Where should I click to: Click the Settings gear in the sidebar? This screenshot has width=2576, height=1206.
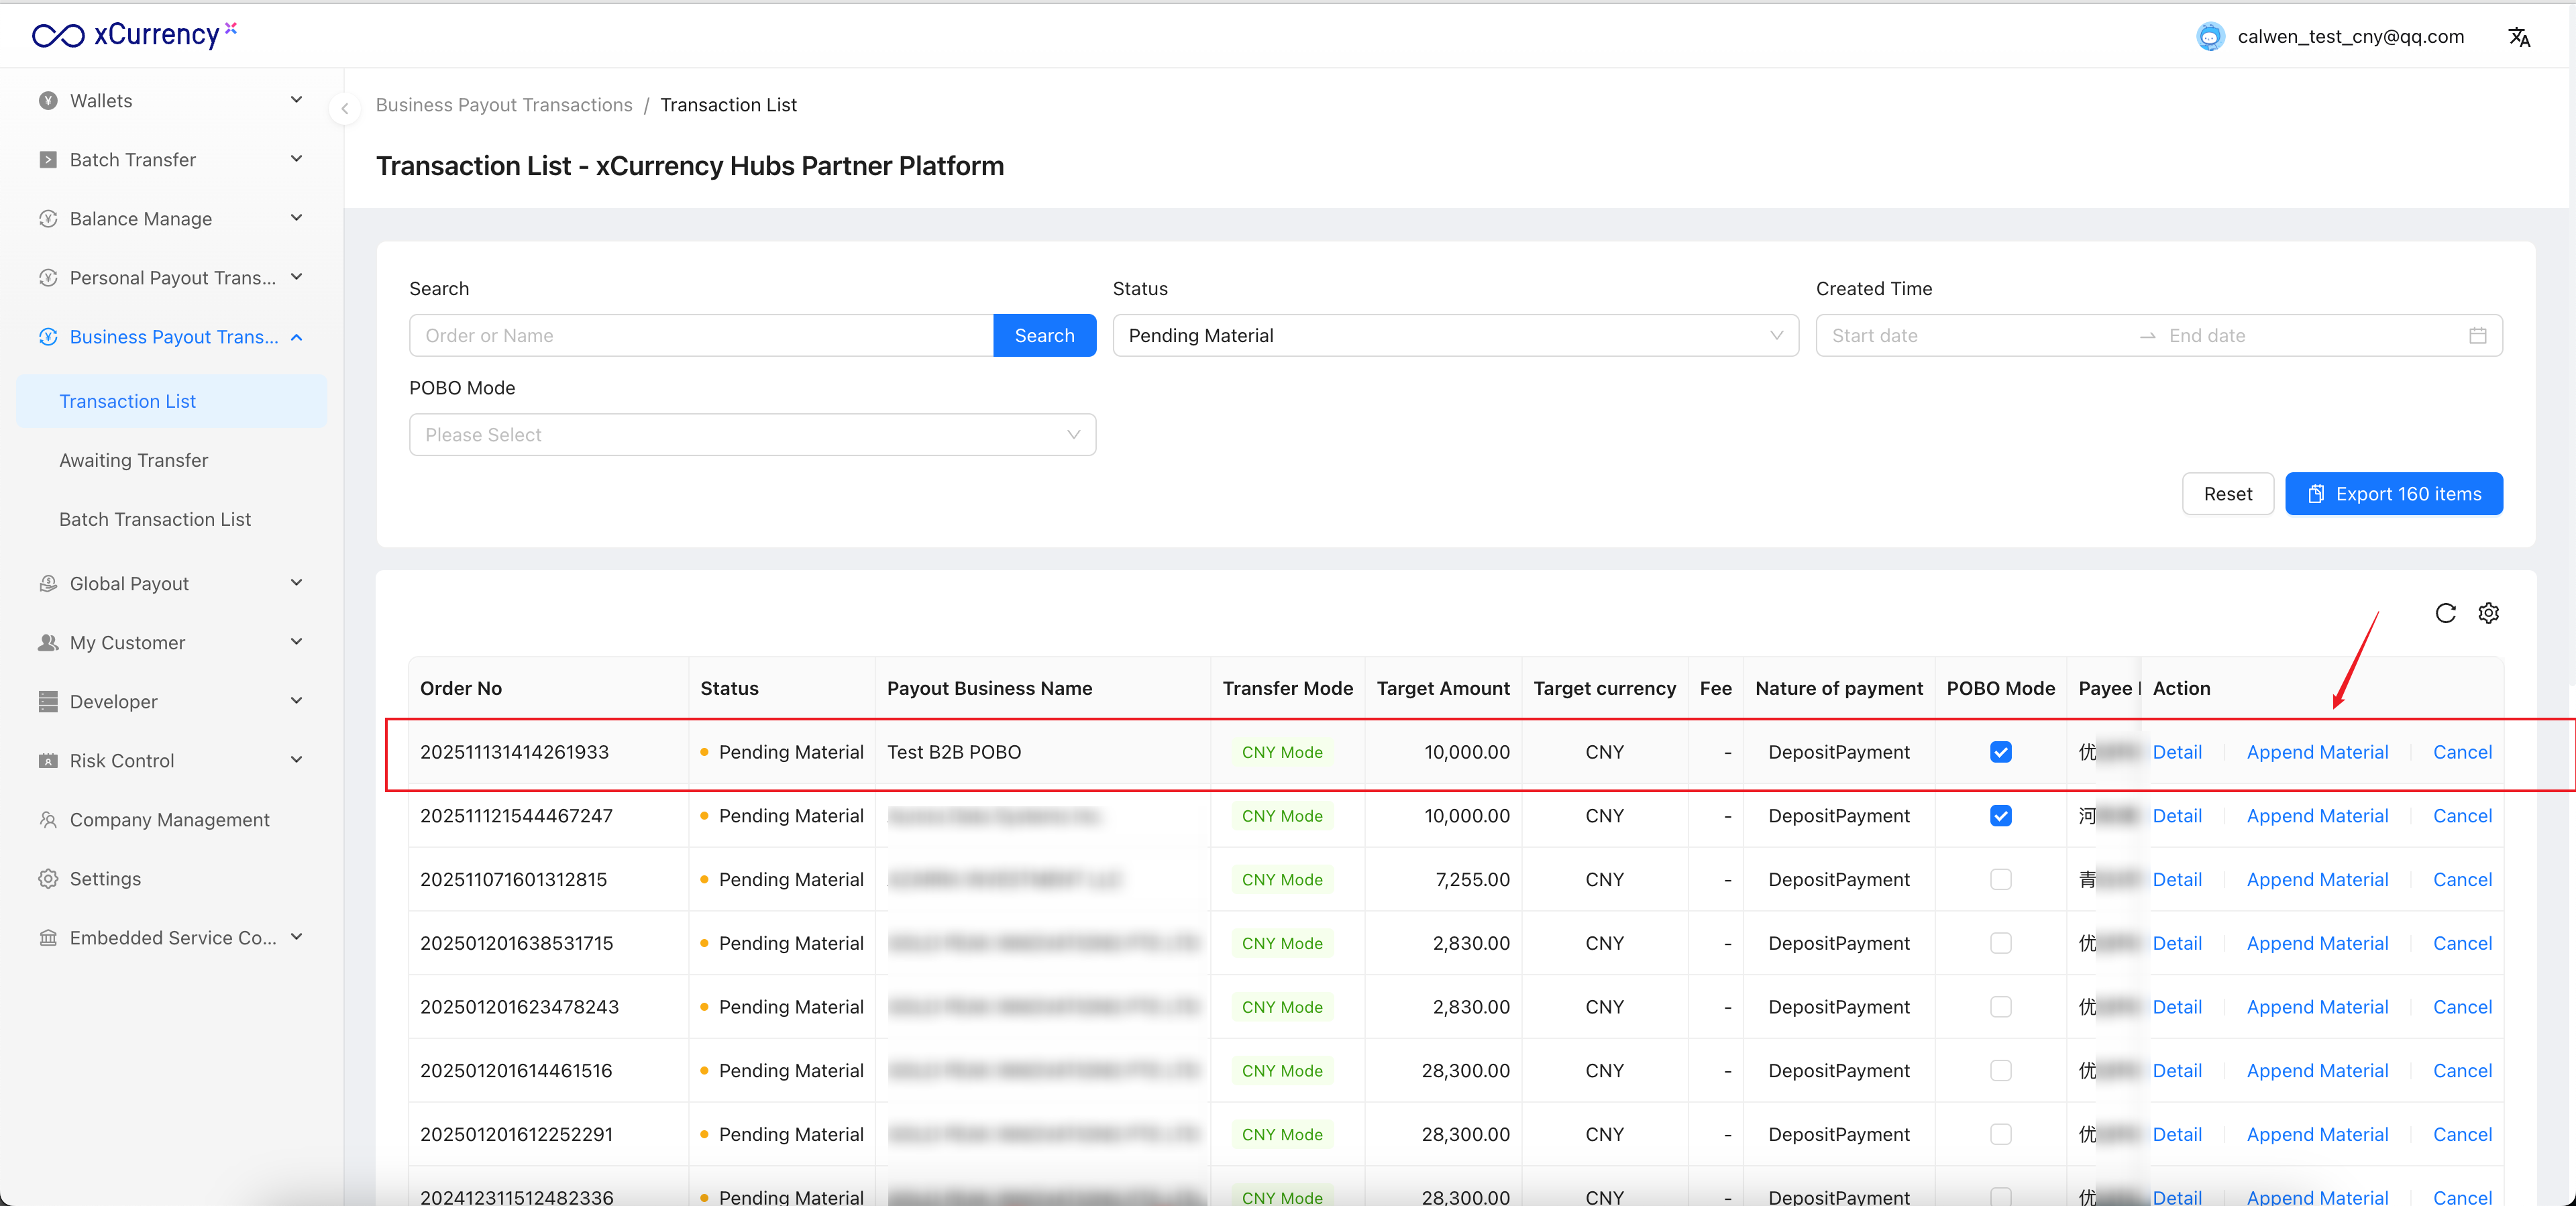tap(48, 878)
